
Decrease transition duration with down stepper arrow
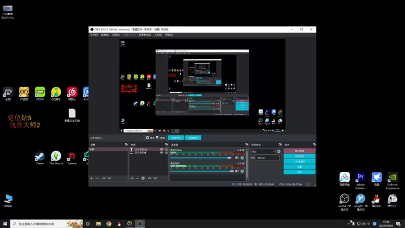tap(279, 159)
